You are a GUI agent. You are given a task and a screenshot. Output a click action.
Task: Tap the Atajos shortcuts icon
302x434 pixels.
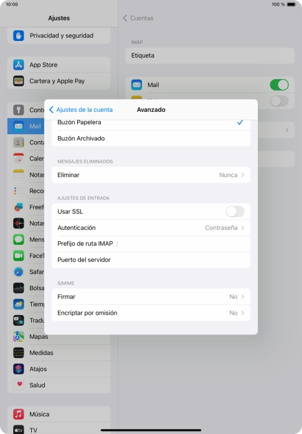19,369
